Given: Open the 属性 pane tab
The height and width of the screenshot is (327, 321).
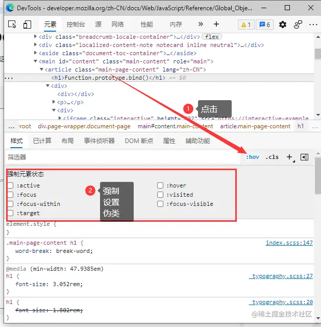Looking at the screenshot, I should pyautogui.click(x=169, y=141).
